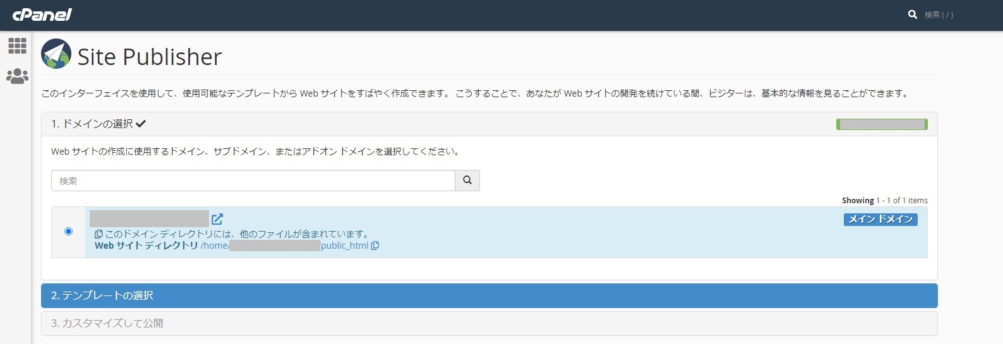
Task: Open the home grid icon in sidebar
Action: [17, 45]
